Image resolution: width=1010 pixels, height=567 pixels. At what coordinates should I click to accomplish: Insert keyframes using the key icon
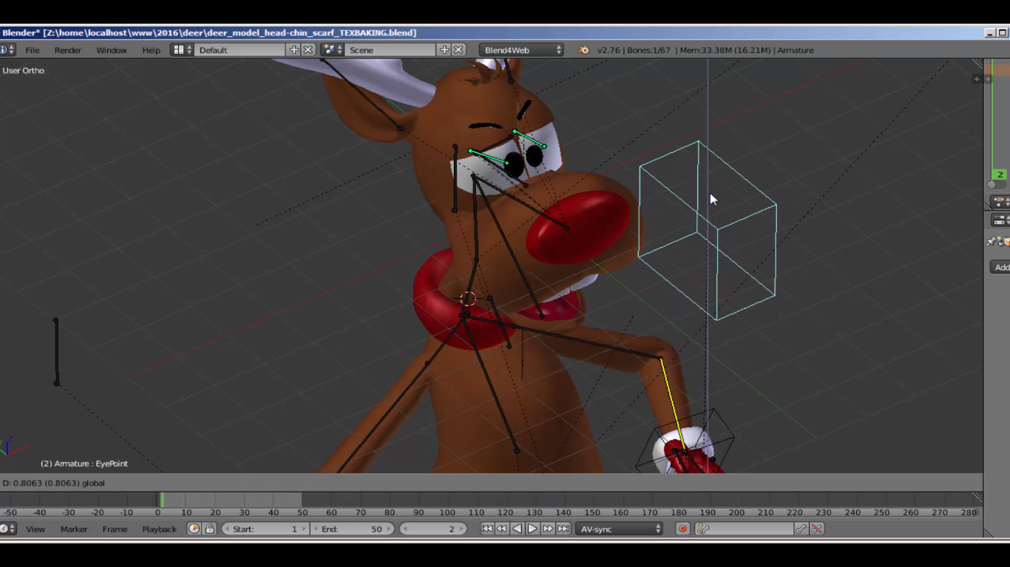(x=801, y=529)
